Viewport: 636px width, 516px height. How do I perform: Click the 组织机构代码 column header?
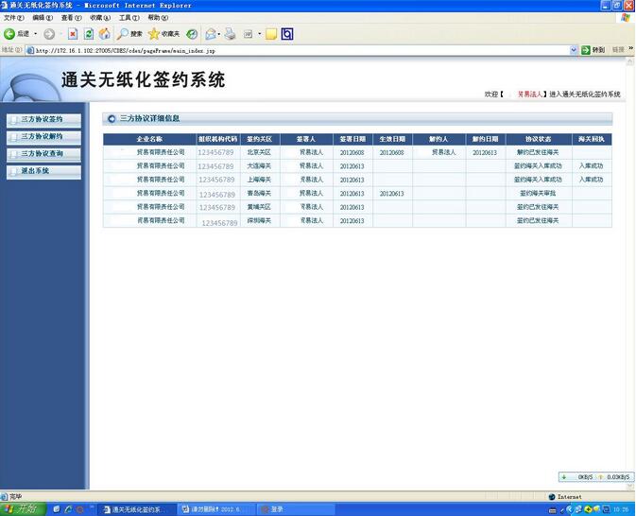[x=218, y=139]
